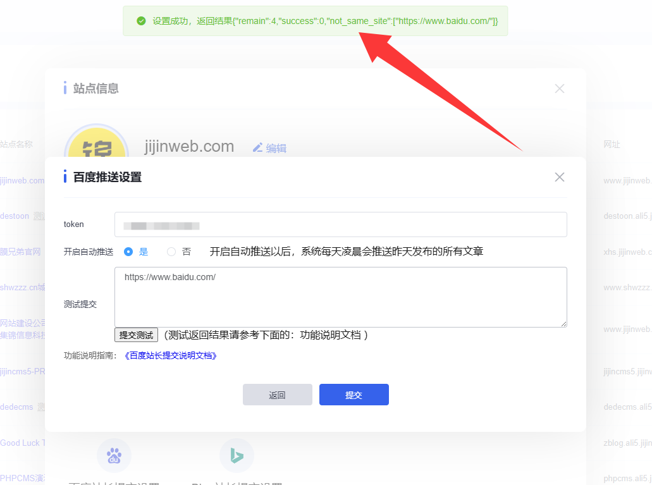Open the destoon site in background list

coord(15,216)
